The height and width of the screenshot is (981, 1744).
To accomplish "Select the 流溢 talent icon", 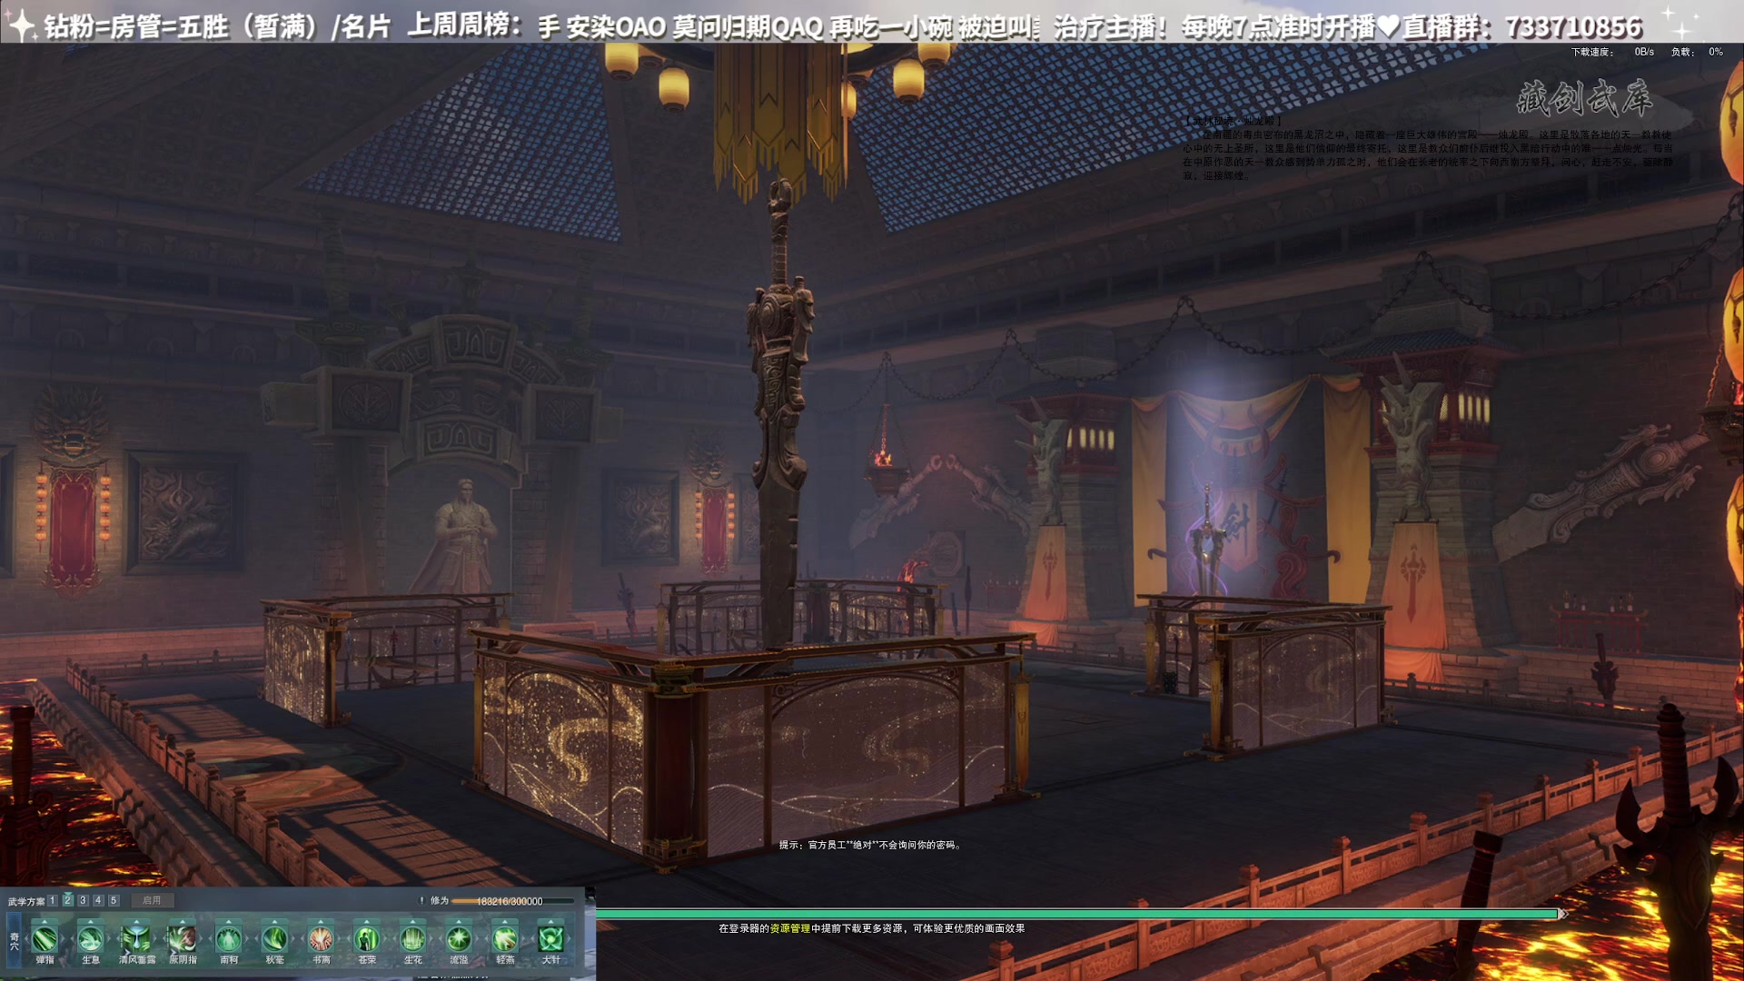I will point(459,938).
